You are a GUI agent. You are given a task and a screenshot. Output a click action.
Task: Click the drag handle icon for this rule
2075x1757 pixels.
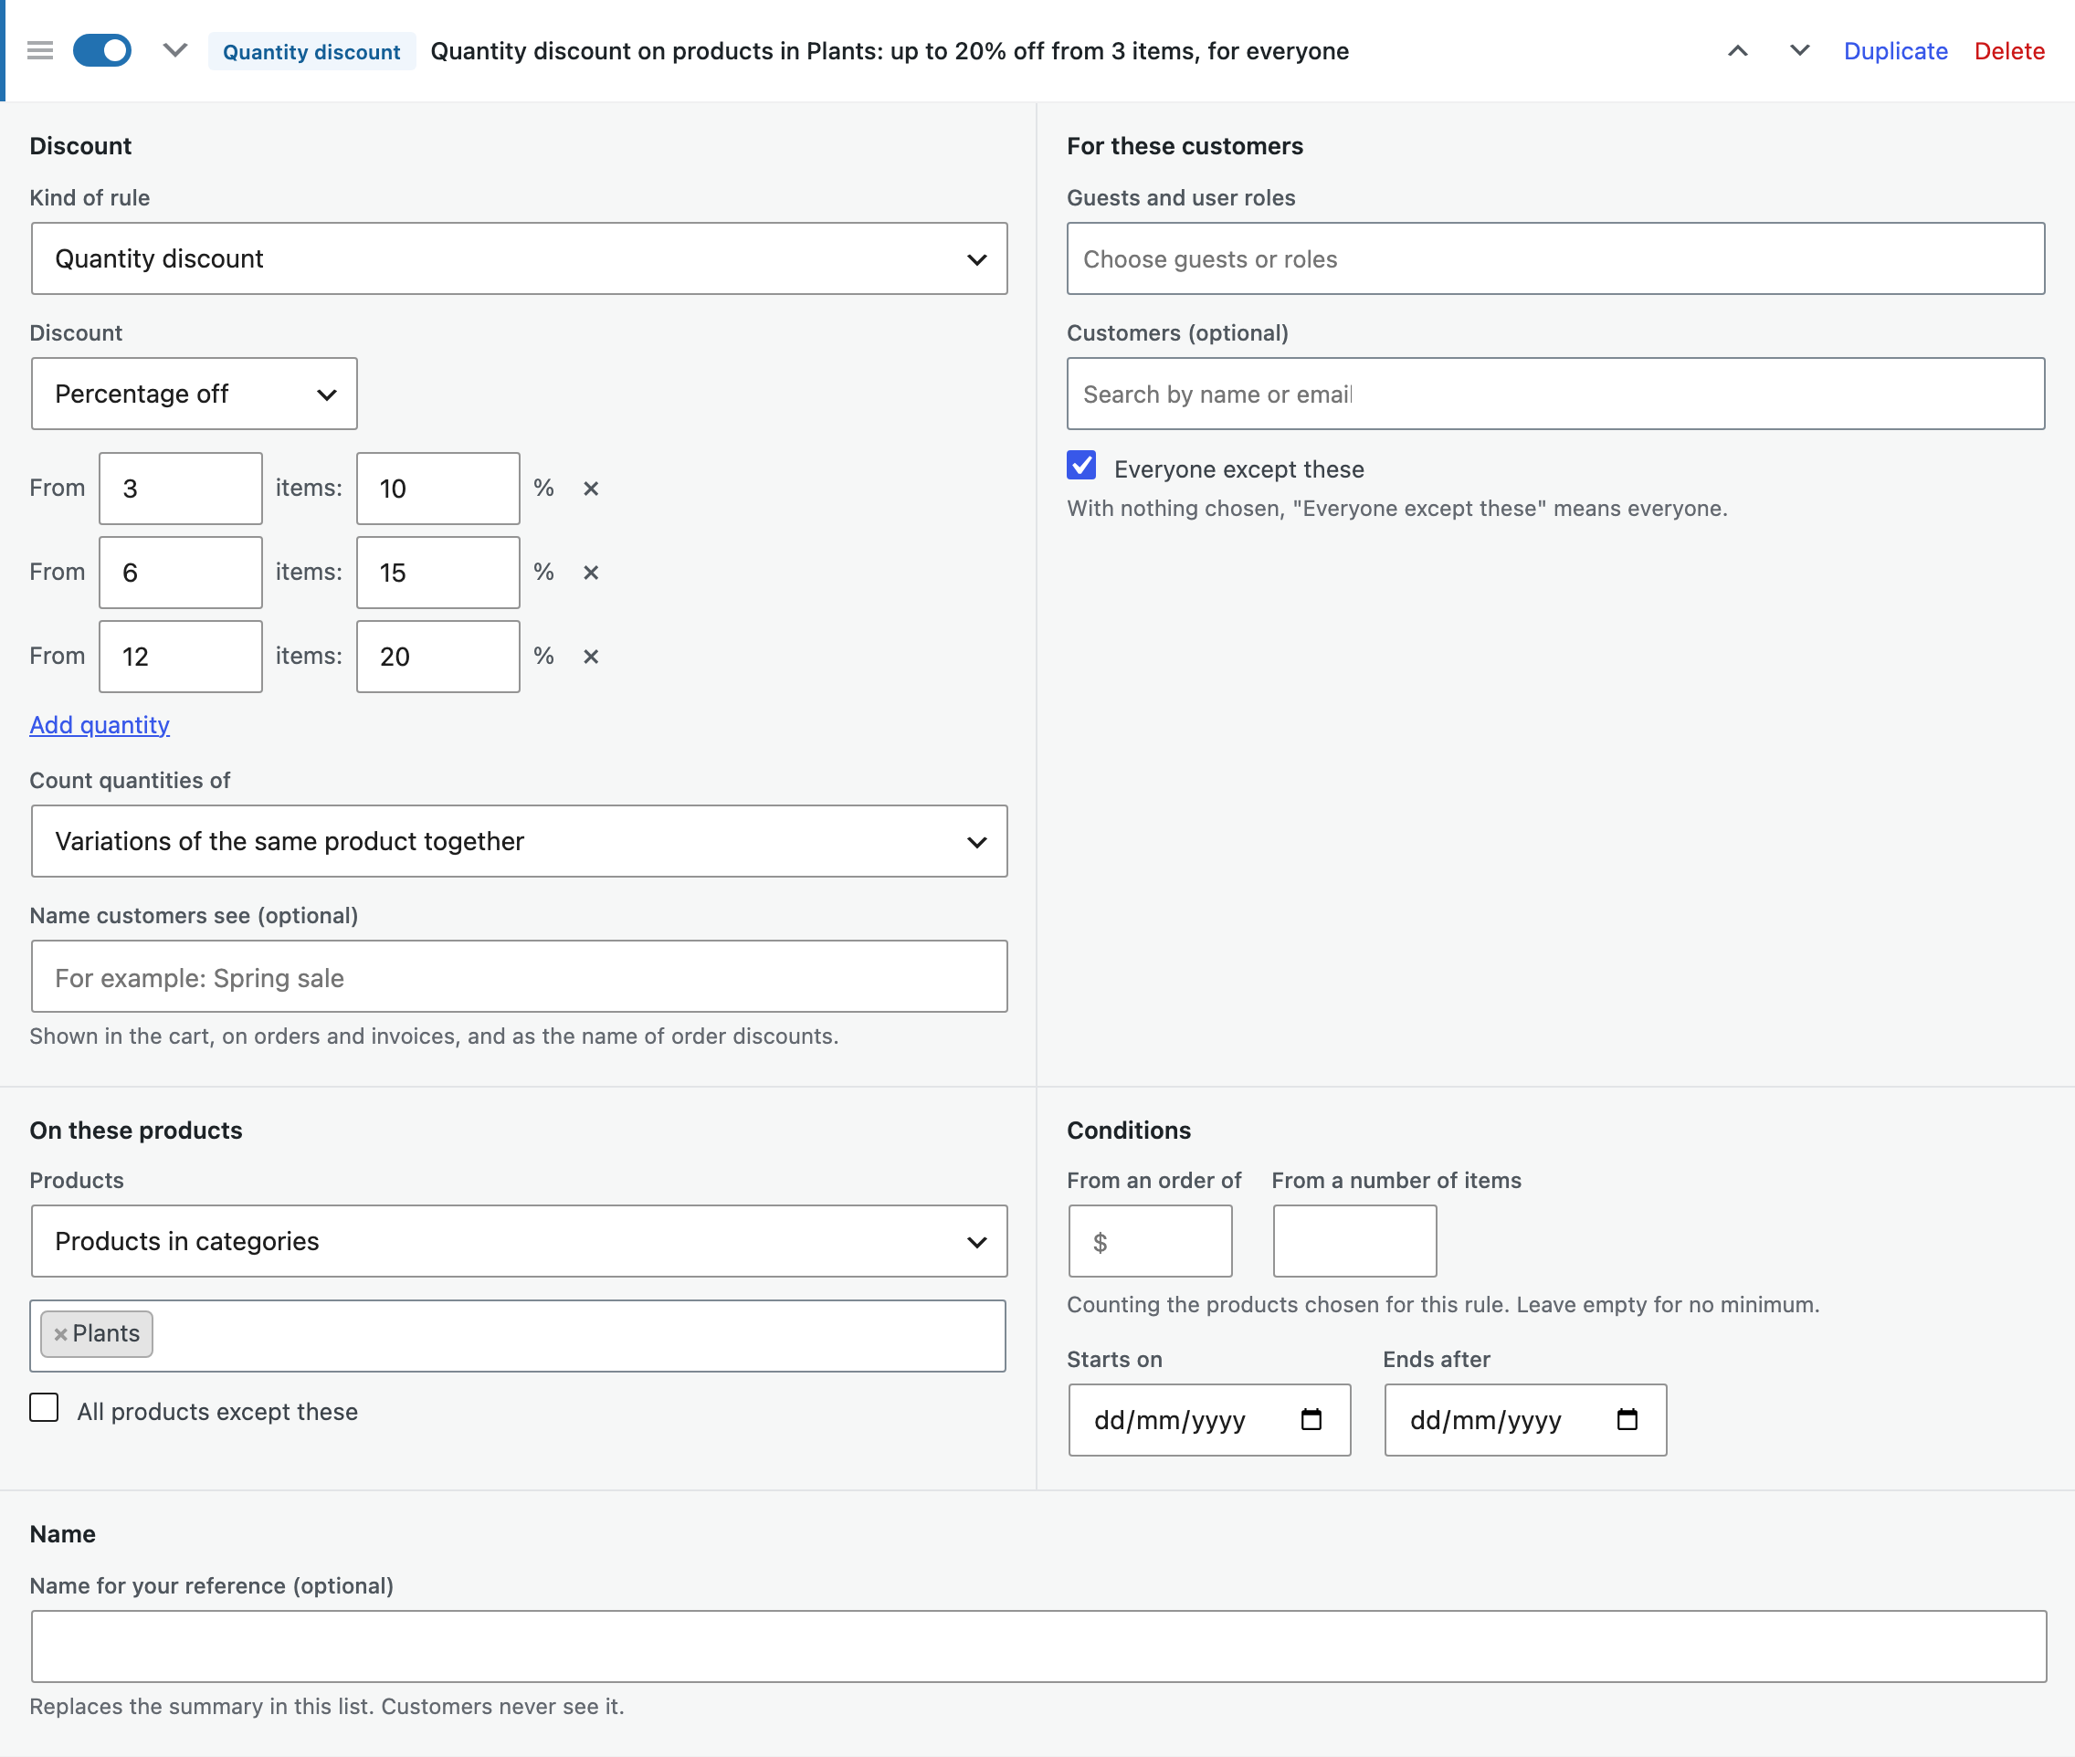[40, 51]
